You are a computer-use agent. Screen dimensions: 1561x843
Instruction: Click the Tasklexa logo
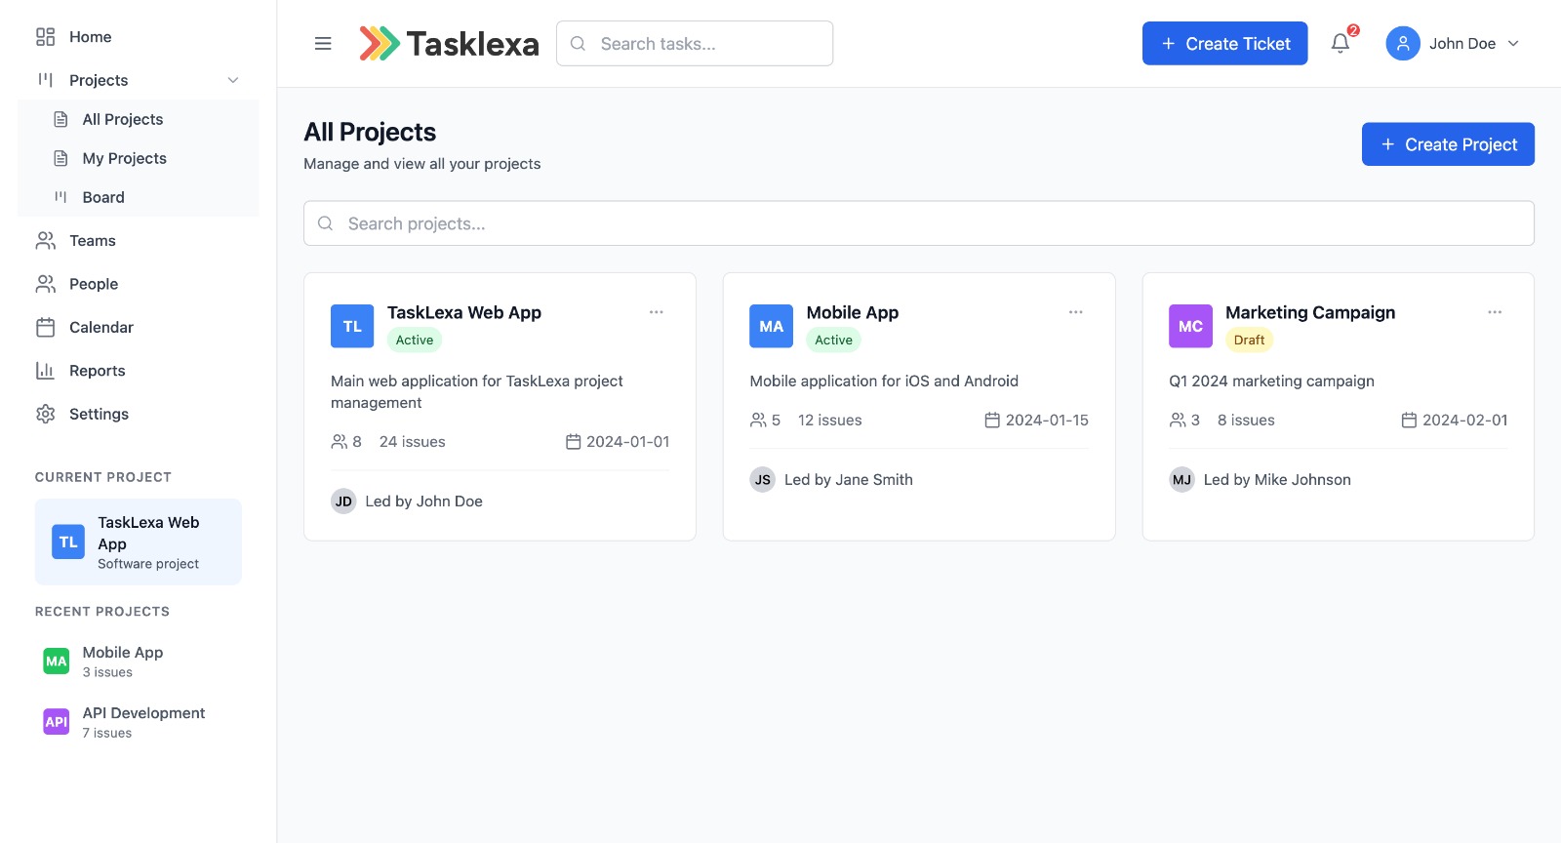449,44
